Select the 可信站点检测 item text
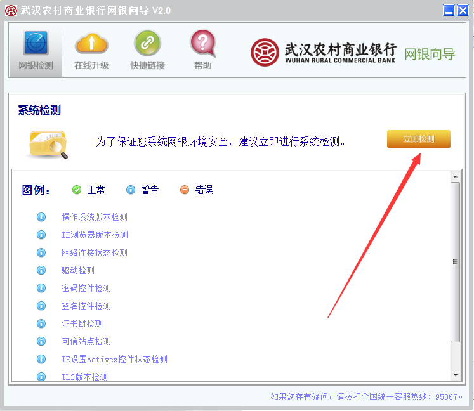The image size is (474, 411). point(86,341)
